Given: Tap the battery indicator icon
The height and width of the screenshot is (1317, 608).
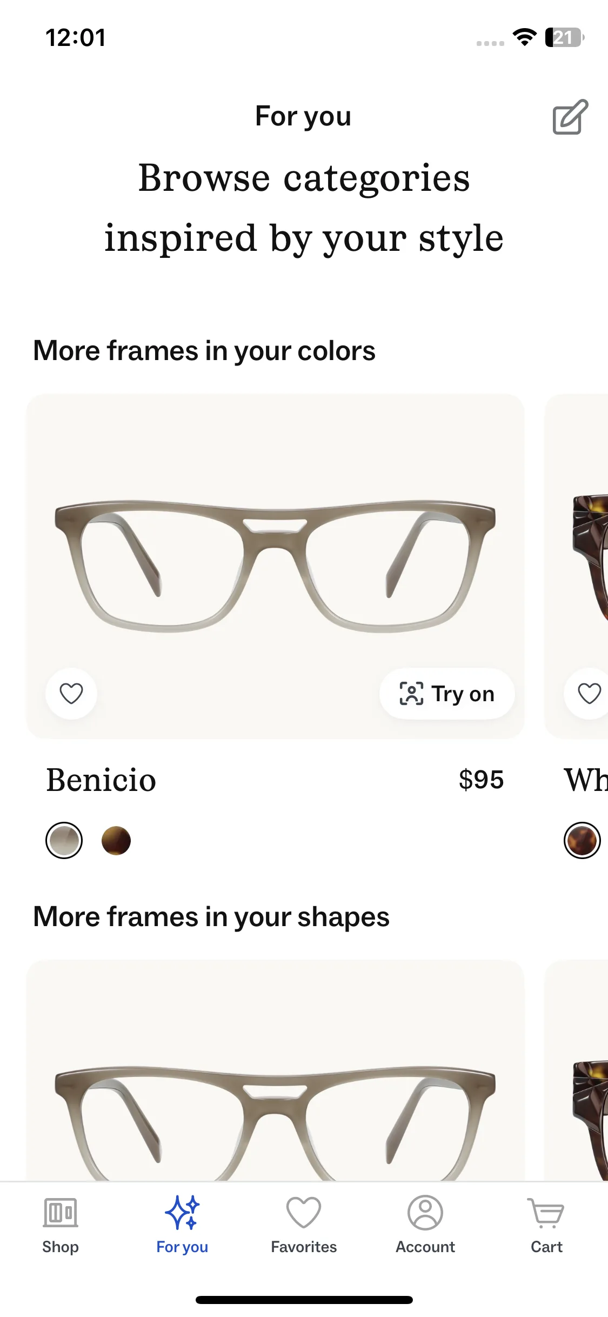Looking at the screenshot, I should tap(564, 37).
